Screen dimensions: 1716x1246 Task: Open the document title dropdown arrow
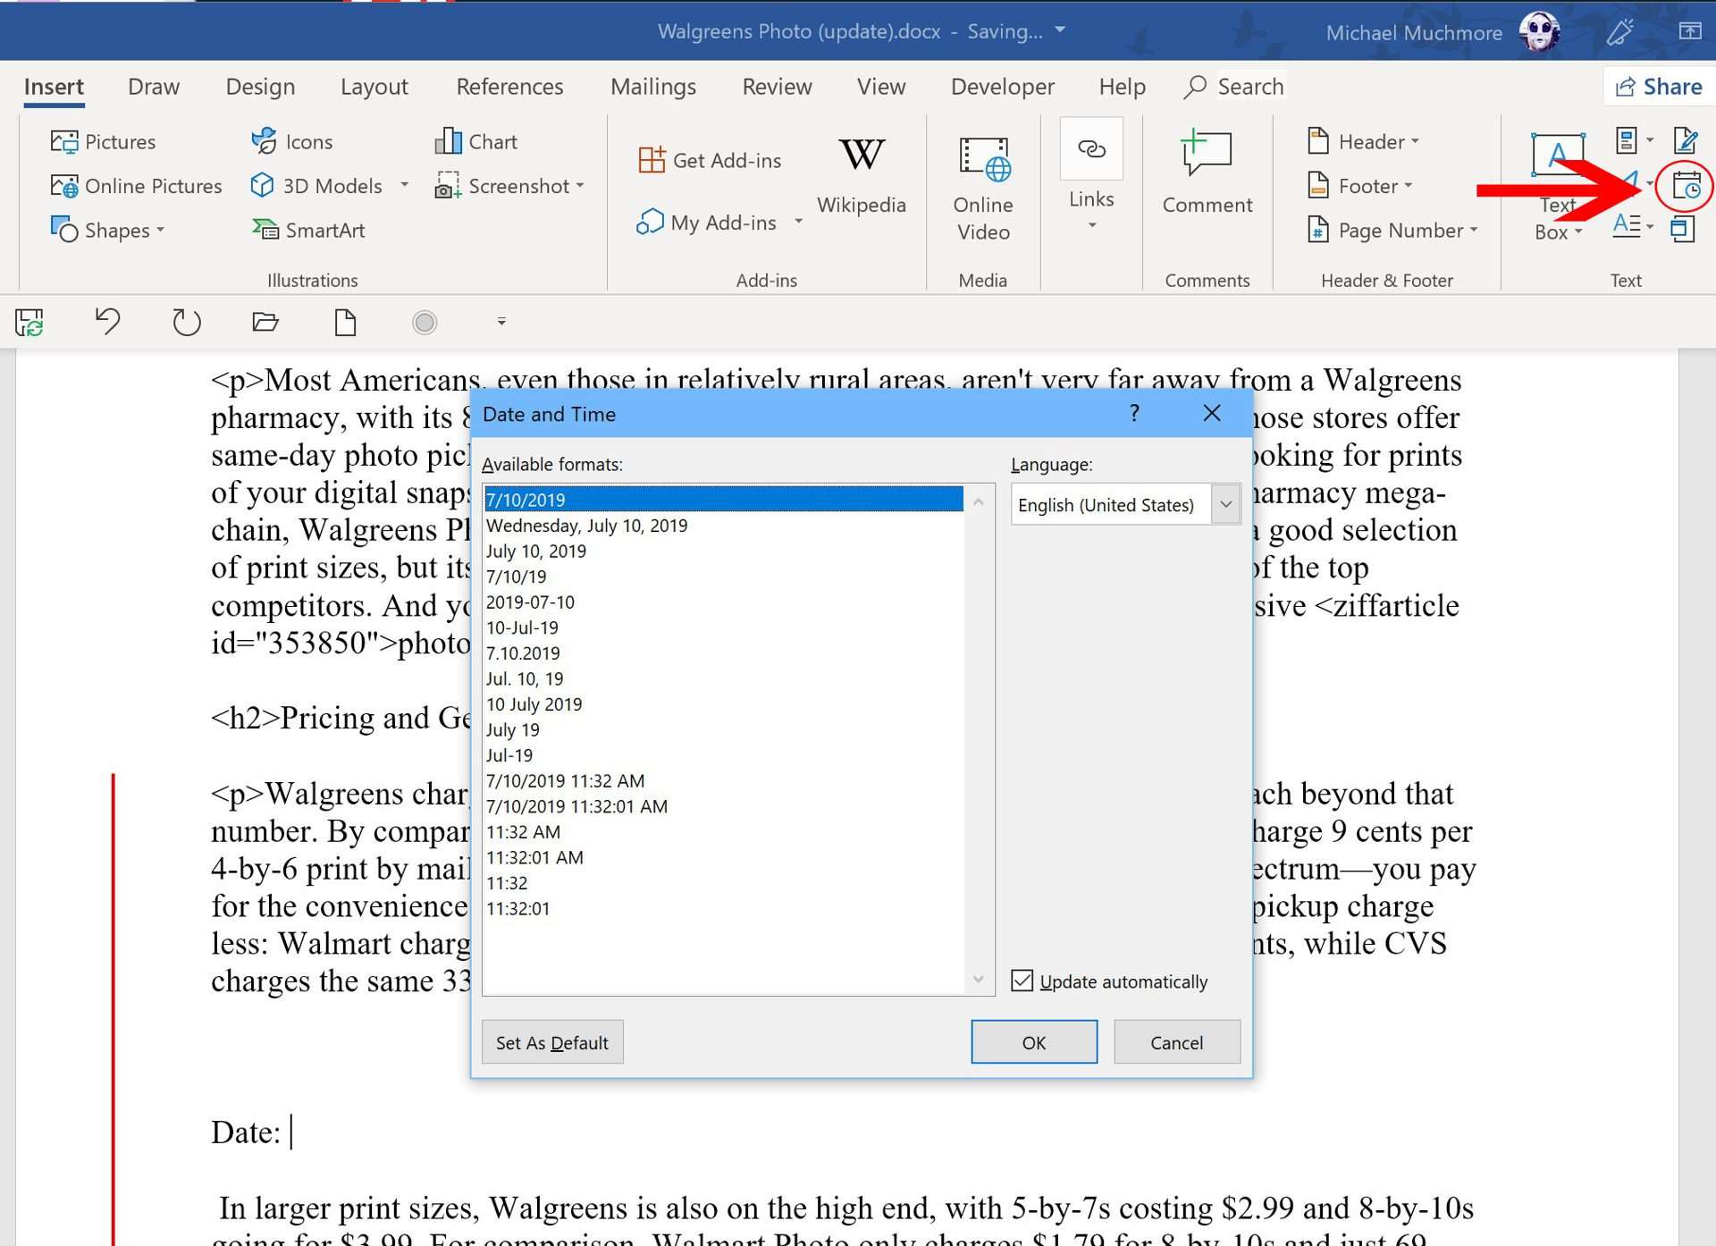(x=1060, y=29)
